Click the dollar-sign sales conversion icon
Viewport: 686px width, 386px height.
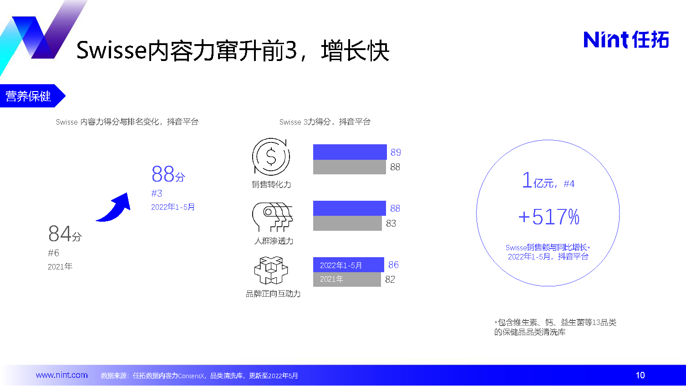click(271, 157)
